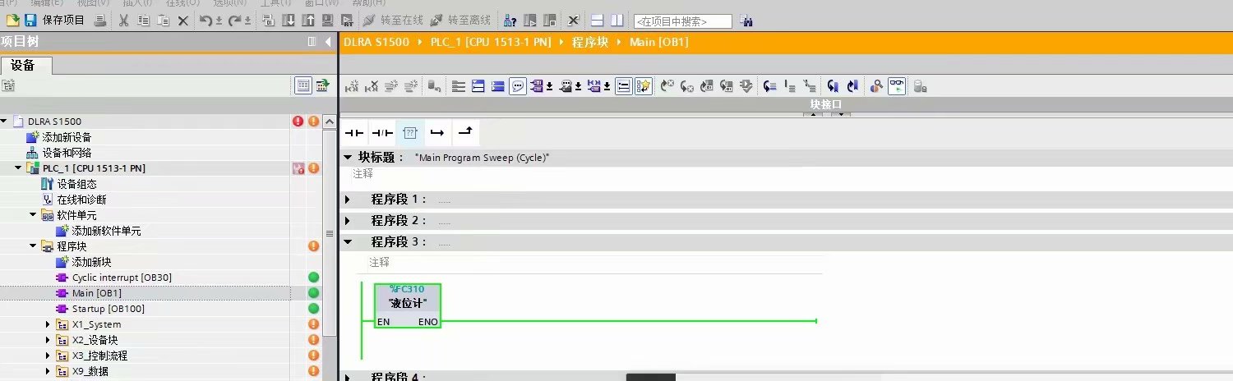Click the scissors cut icon
This screenshot has height=381, width=1233.
click(x=124, y=21)
